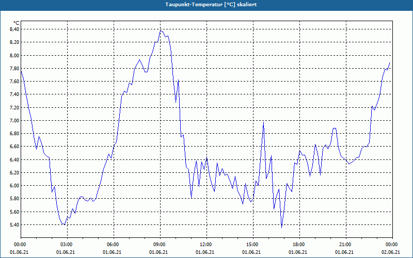Image resolution: width=413 pixels, height=258 pixels.
Task: Click the 12:00 time axis label
Action: point(205,245)
